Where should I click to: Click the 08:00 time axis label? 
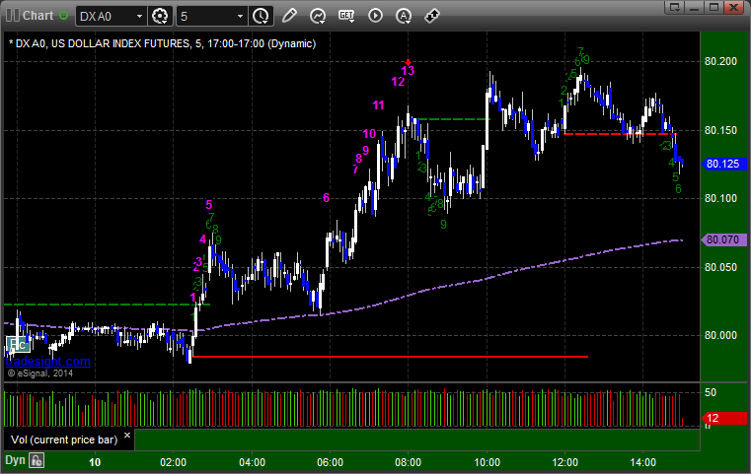[x=409, y=462]
